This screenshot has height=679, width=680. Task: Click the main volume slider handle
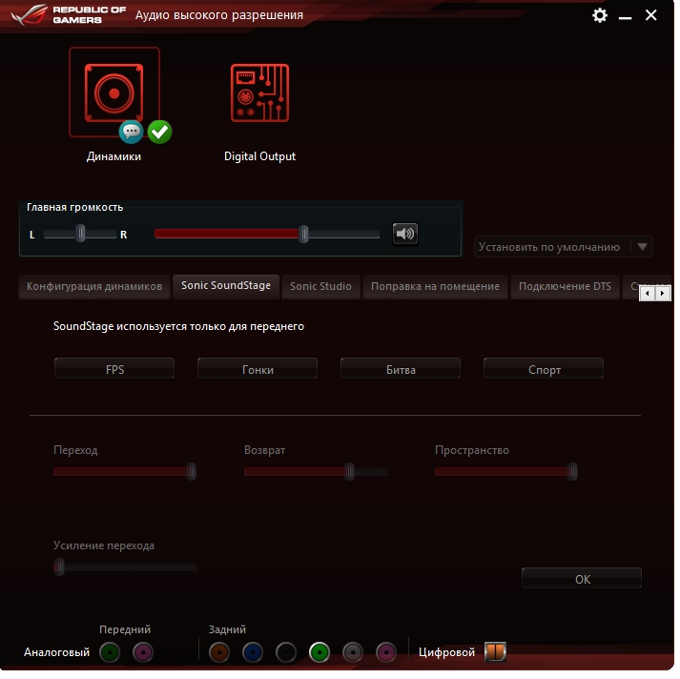coord(303,235)
